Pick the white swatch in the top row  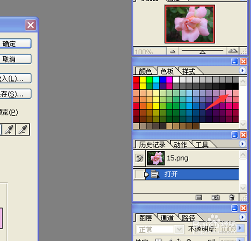[x=176, y=80]
